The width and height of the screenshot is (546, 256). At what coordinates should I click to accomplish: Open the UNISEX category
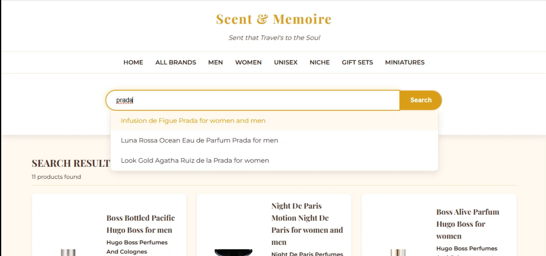[286, 62]
